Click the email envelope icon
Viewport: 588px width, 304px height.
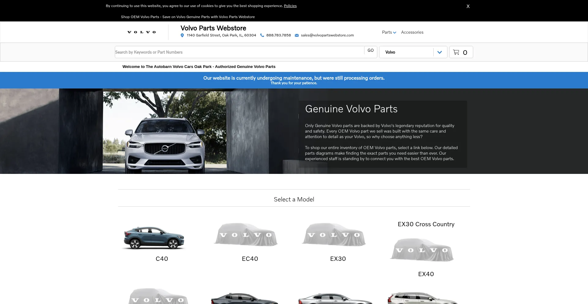297,36
